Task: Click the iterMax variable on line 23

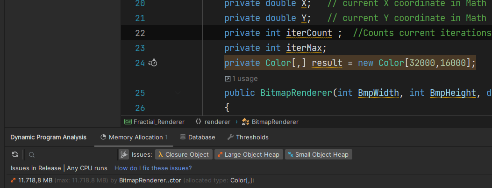Action: [304, 48]
